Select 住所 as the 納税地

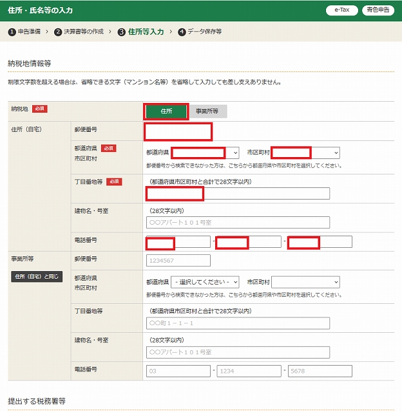coord(166,111)
